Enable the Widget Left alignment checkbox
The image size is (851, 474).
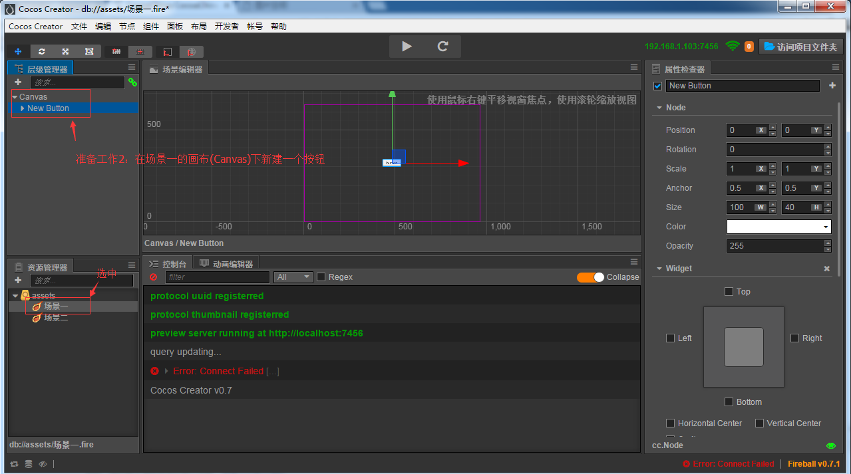670,338
